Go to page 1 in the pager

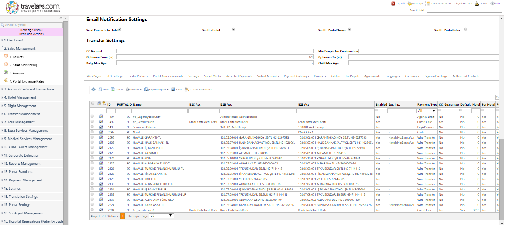tap(123, 216)
